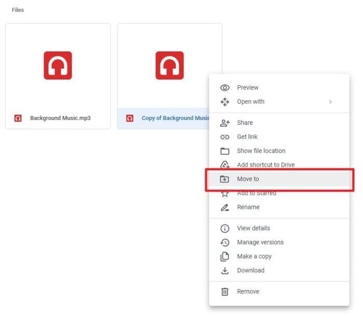Click the Files section heading

[18, 10]
